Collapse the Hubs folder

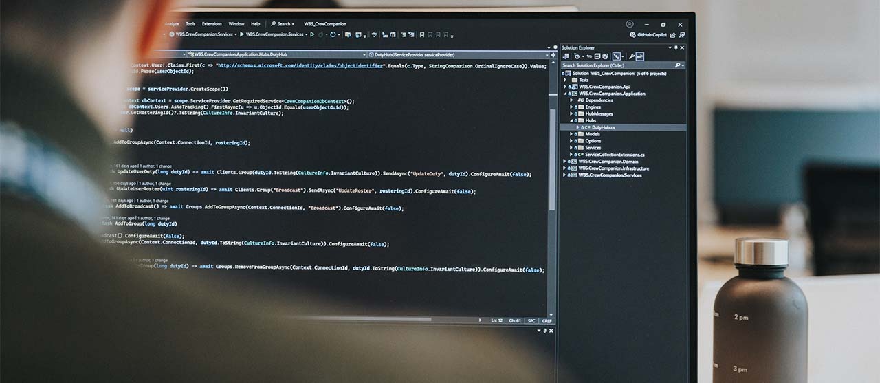point(571,120)
